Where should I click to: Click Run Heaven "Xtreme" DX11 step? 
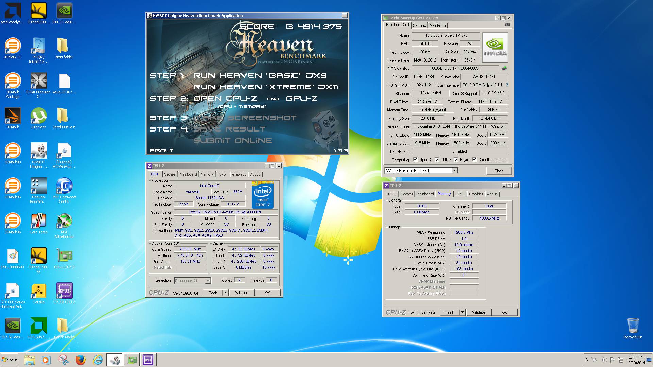tap(266, 87)
